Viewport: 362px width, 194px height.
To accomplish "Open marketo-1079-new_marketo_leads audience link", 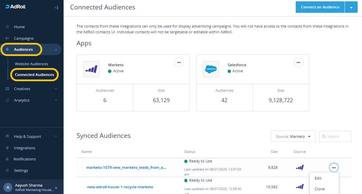I will (x=126, y=167).
